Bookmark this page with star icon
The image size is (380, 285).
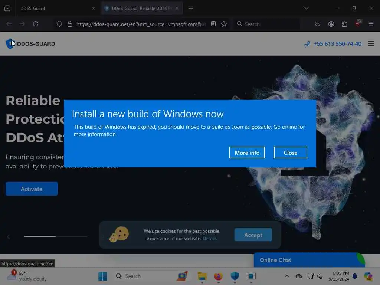pyautogui.click(x=224, y=24)
